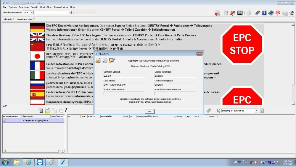Click the copy shopping list icon
This screenshot has width=296, height=167.
54,111
